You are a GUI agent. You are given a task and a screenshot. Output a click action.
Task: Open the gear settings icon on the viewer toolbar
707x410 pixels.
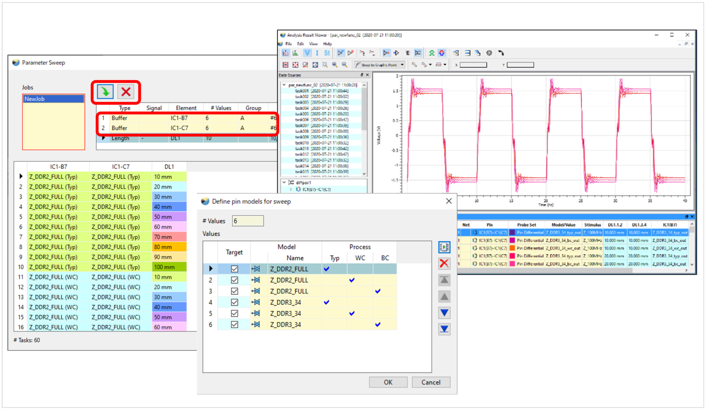point(489,53)
